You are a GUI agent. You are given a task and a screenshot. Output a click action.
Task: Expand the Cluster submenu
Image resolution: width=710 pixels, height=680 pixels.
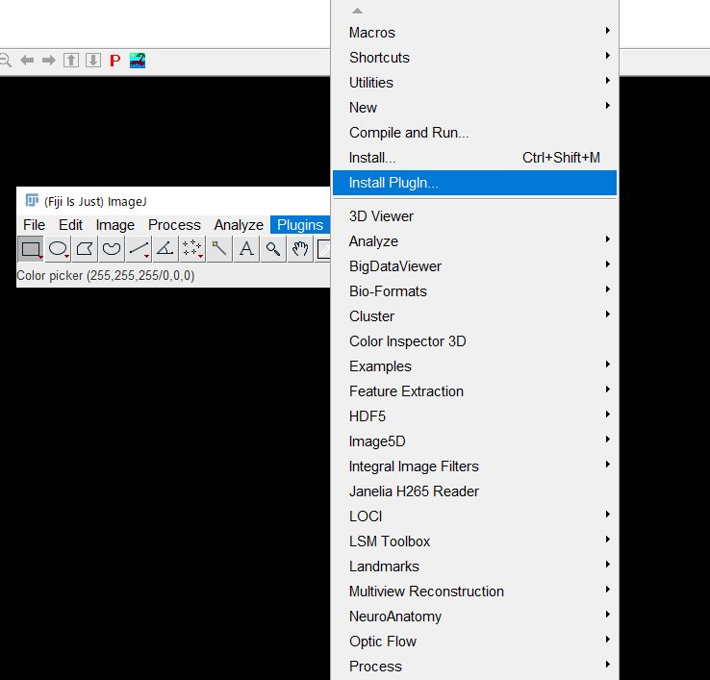coord(474,316)
